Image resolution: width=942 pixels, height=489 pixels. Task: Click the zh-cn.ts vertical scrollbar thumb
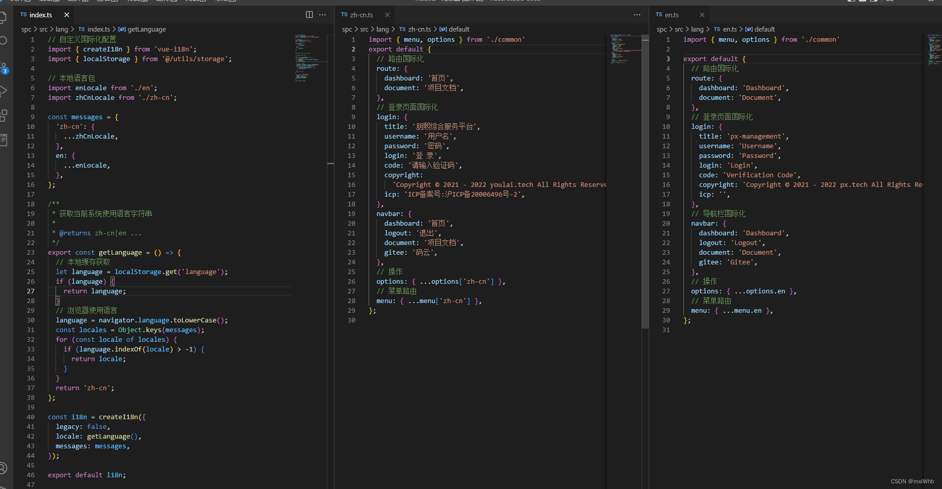click(x=645, y=181)
